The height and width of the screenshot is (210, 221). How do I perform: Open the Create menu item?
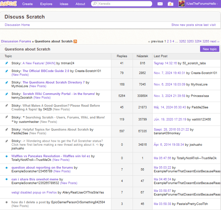(27, 4)
